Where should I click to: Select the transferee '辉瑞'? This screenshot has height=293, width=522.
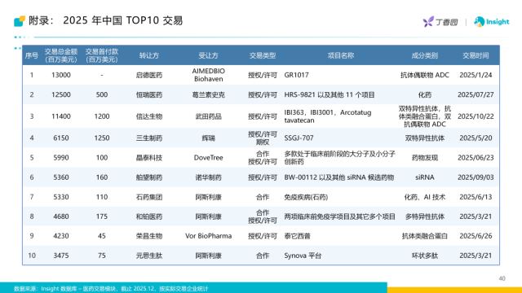pyautogui.click(x=209, y=138)
